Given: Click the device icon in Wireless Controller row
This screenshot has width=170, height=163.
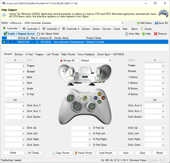Looking at the screenshot, I should tap(10, 42).
